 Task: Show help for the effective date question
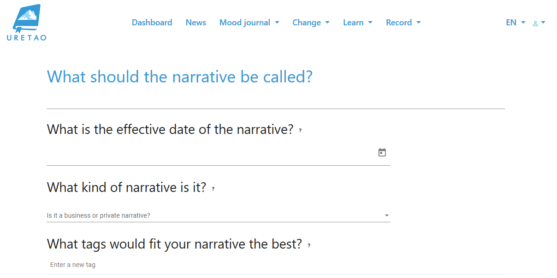click(x=300, y=131)
